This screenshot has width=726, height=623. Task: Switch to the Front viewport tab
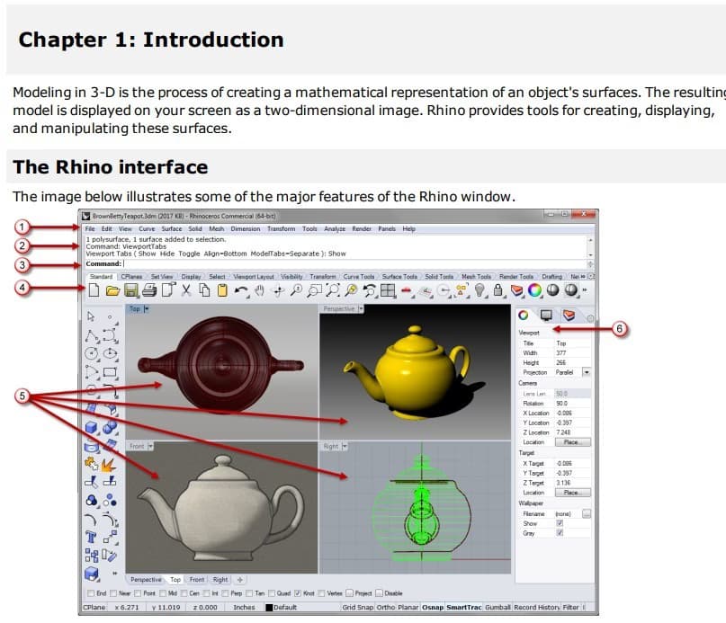pos(196,580)
